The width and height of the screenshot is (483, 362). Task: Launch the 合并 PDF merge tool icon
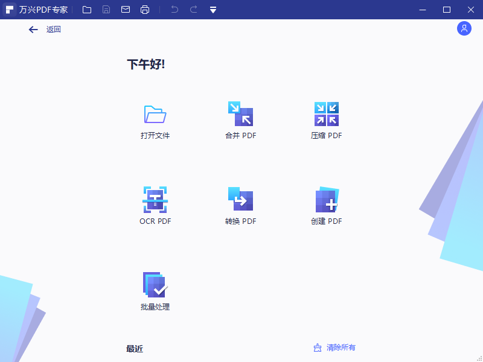click(240, 113)
